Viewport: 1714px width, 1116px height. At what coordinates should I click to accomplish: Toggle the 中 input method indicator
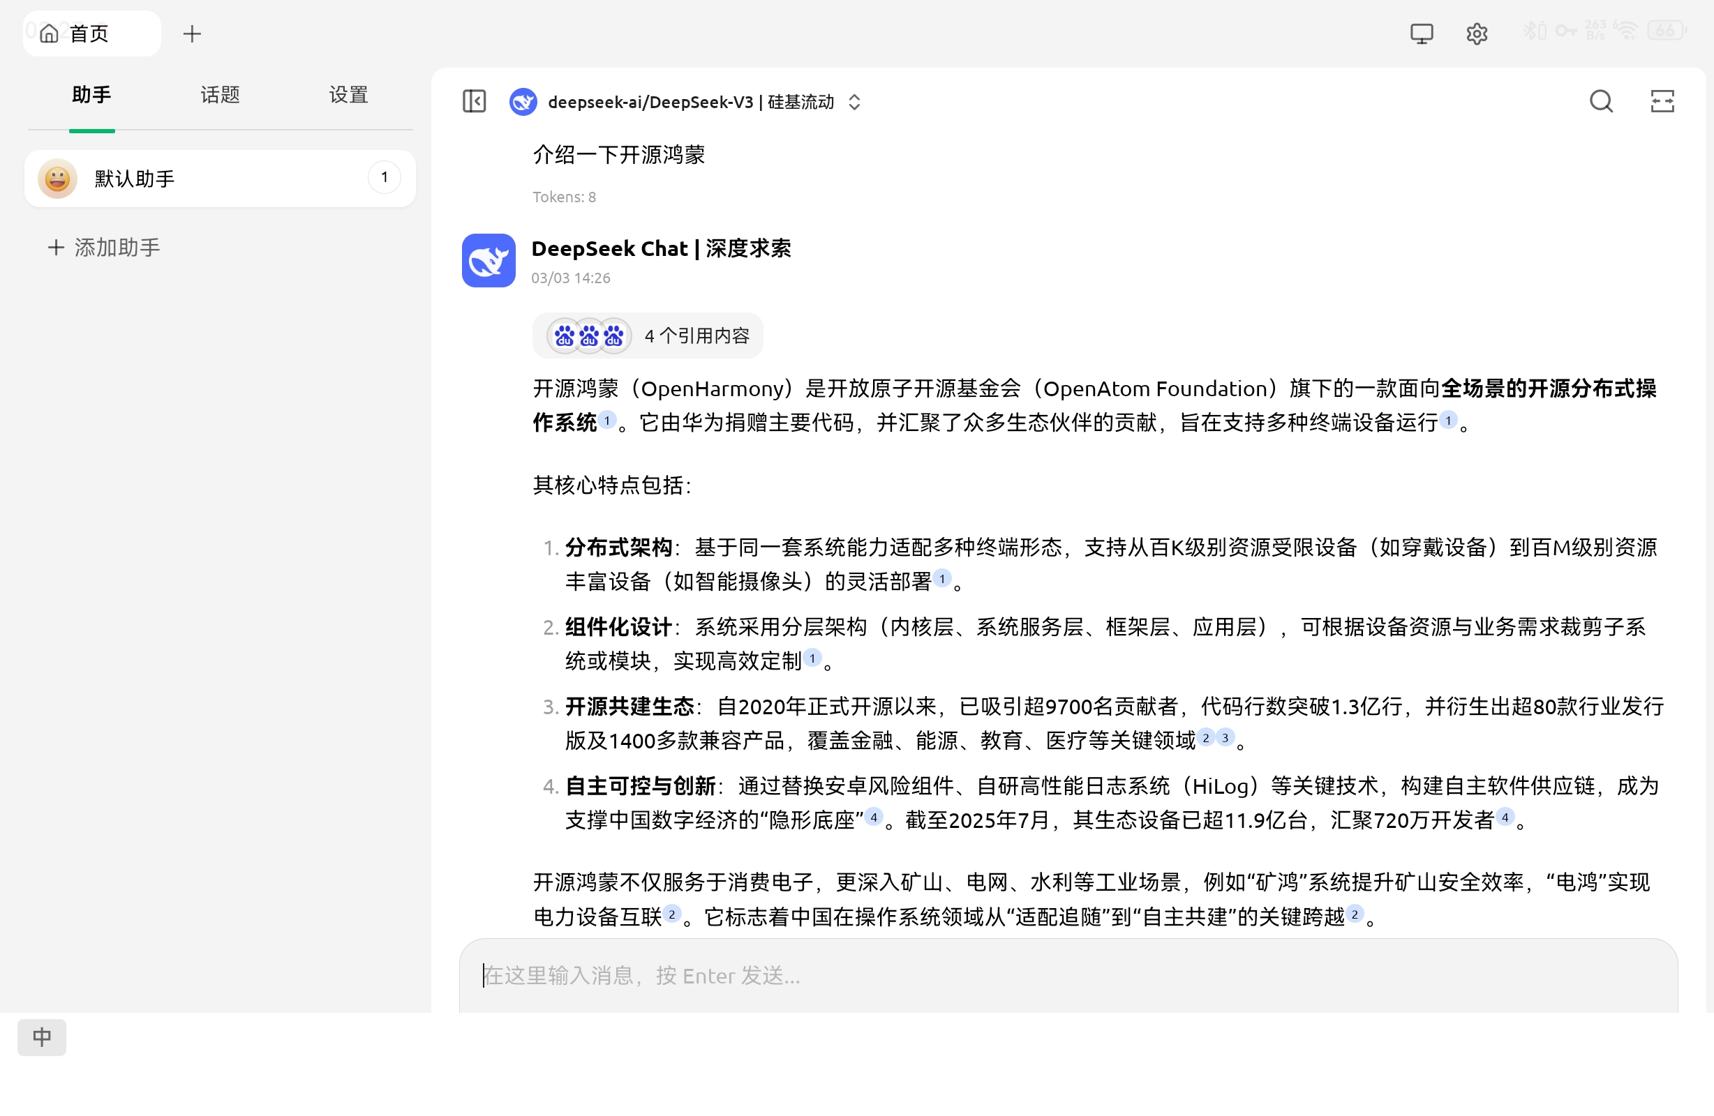42,1037
